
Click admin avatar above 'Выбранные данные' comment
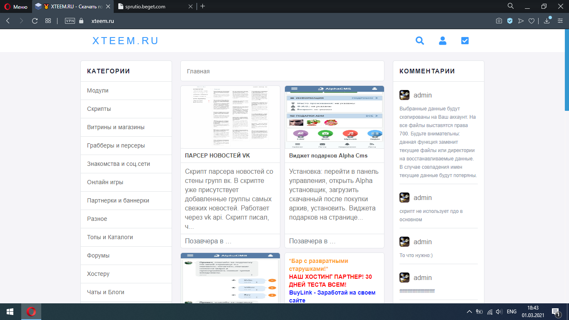click(404, 95)
